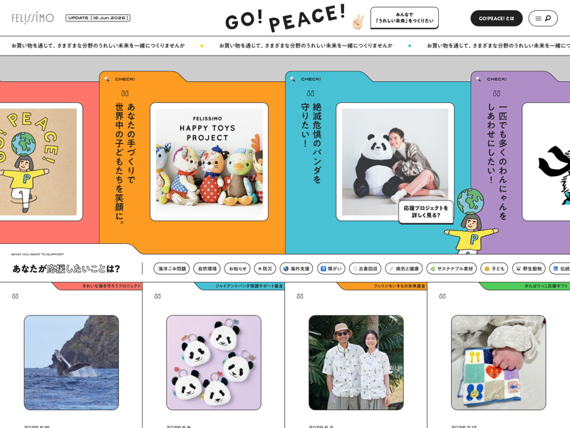Open the Happy Toys Project image card
Viewport: 570px width, 428px height.
(x=209, y=162)
